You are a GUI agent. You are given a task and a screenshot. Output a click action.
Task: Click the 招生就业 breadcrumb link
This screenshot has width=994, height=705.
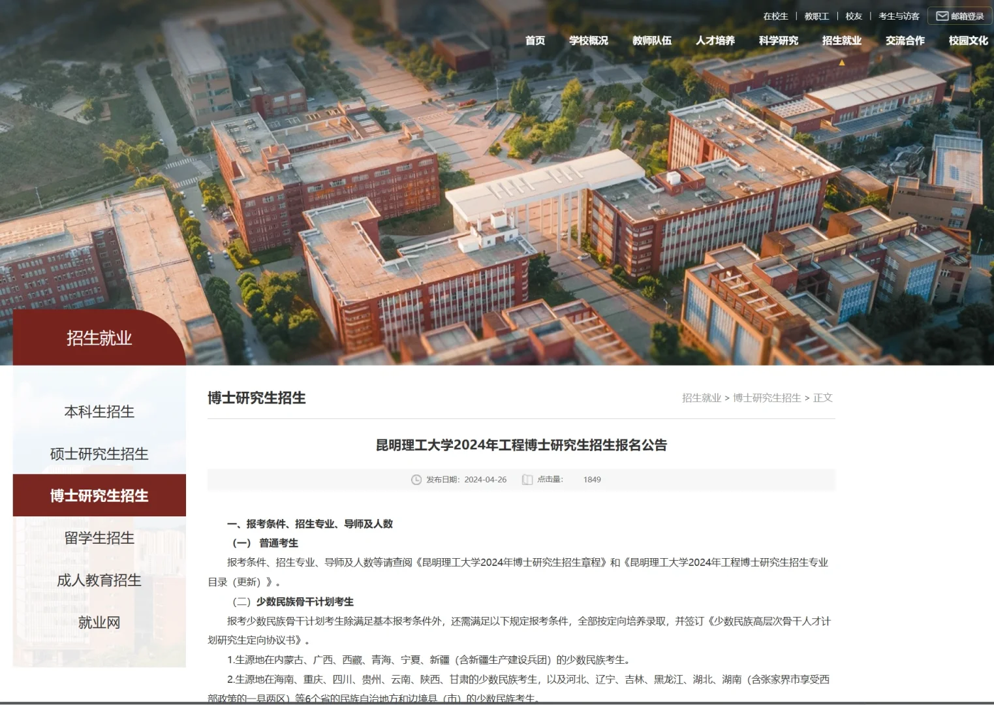click(702, 398)
